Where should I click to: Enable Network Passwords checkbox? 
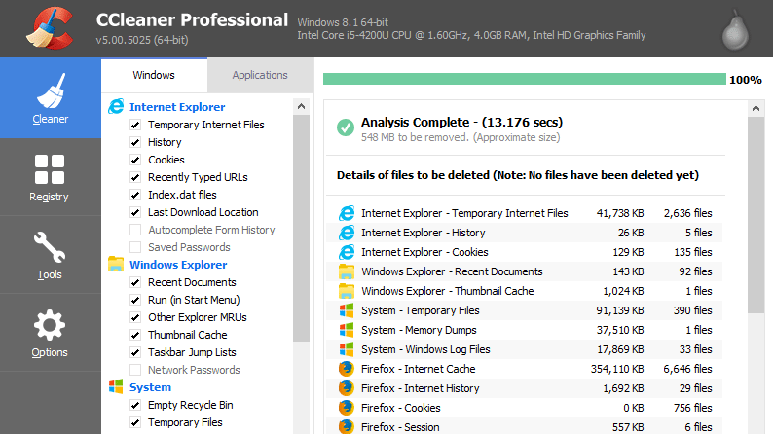pyautogui.click(x=135, y=370)
